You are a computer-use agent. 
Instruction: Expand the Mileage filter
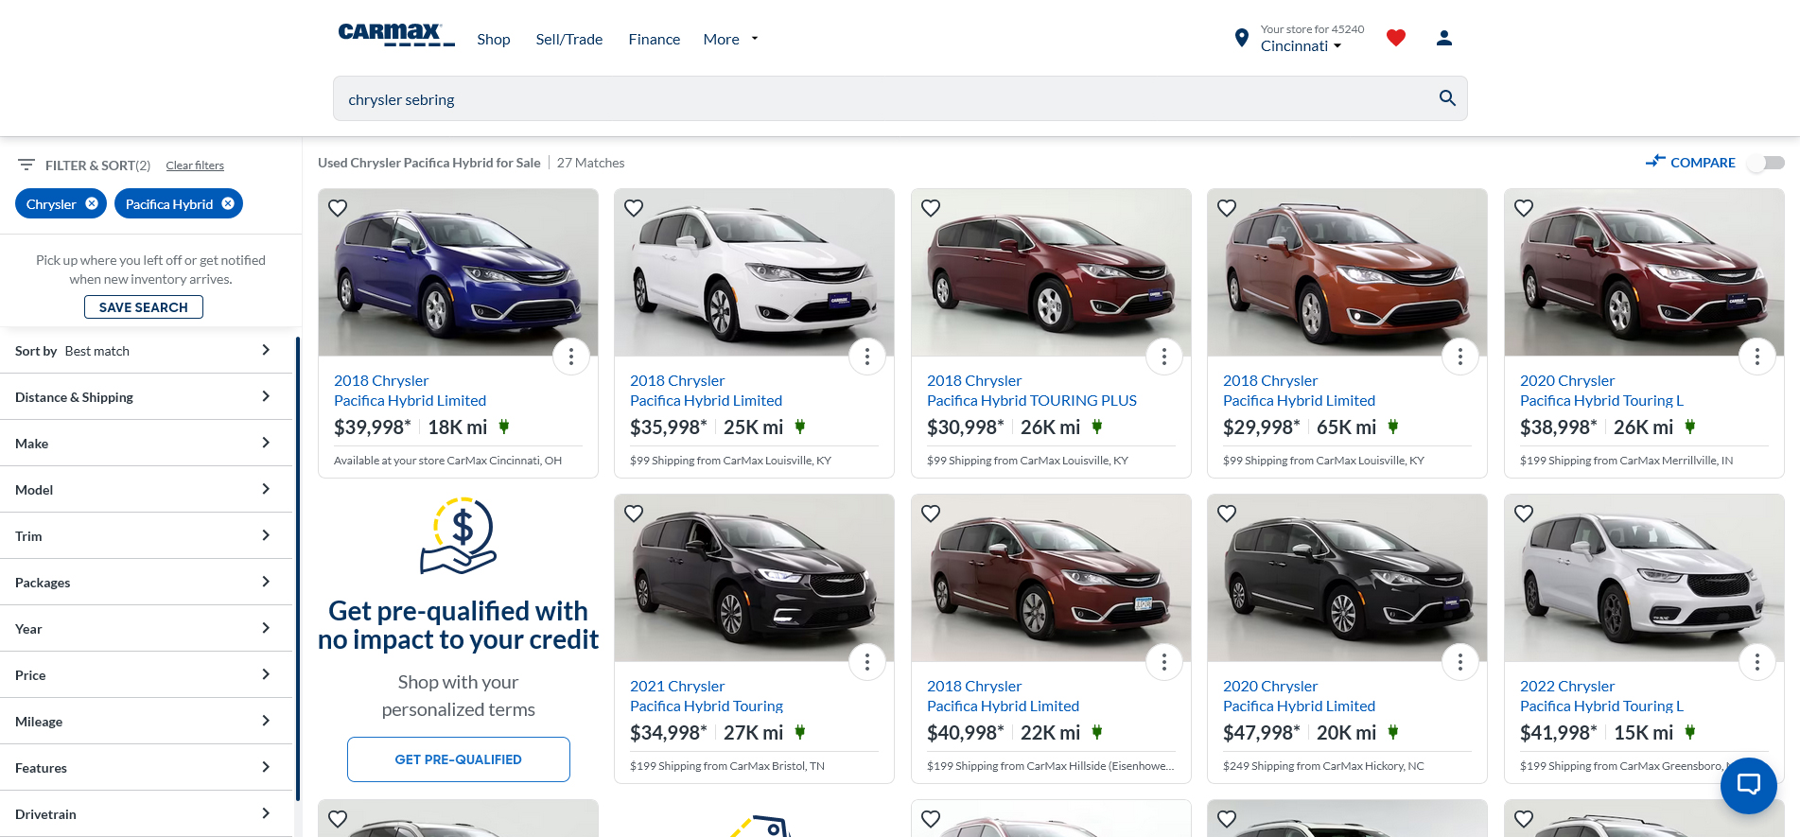pyautogui.click(x=144, y=722)
